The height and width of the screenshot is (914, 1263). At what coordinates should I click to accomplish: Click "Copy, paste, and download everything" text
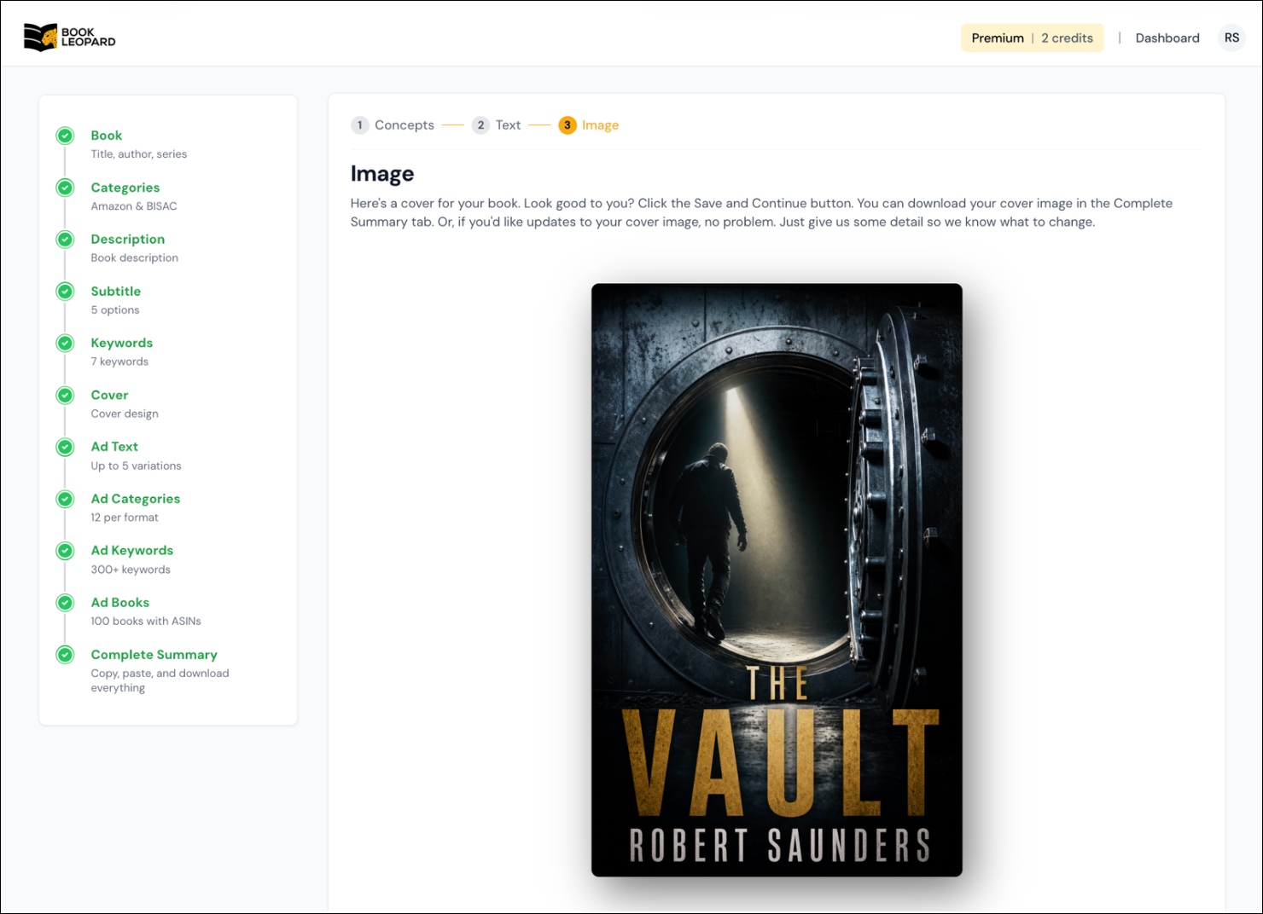click(160, 680)
